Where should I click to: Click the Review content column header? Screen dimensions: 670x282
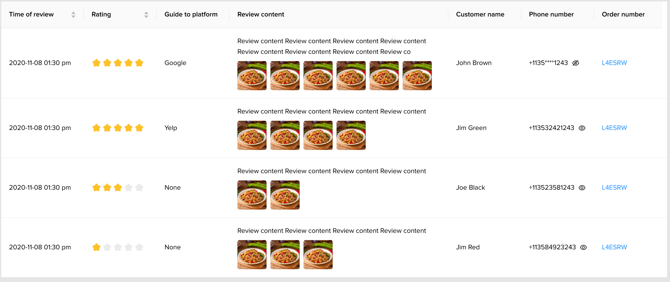(261, 15)
